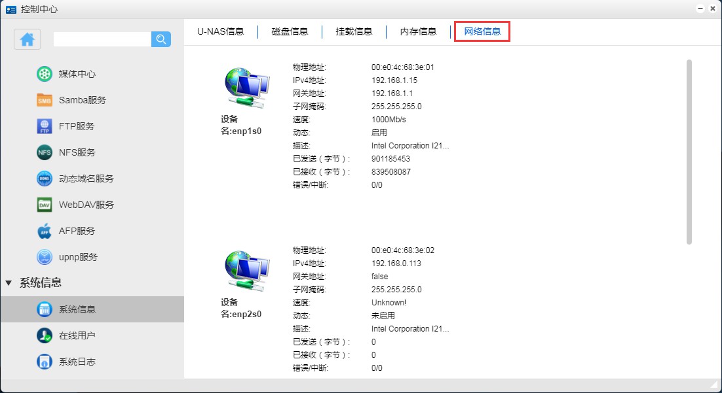The image size is (722, 393).
Task: Switch to the 磁盘信息 tab
Action: point(290,31)
